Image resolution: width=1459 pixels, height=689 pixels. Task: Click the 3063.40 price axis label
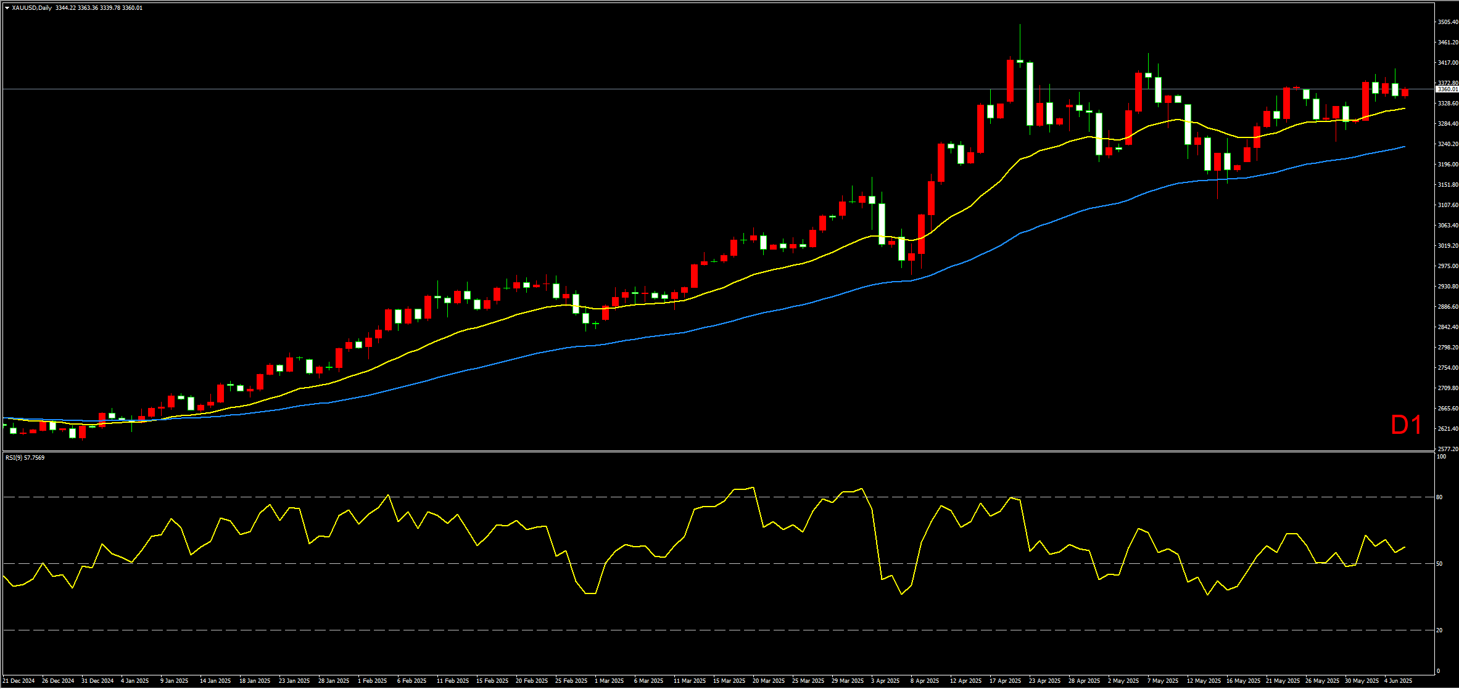[1447, 226]
